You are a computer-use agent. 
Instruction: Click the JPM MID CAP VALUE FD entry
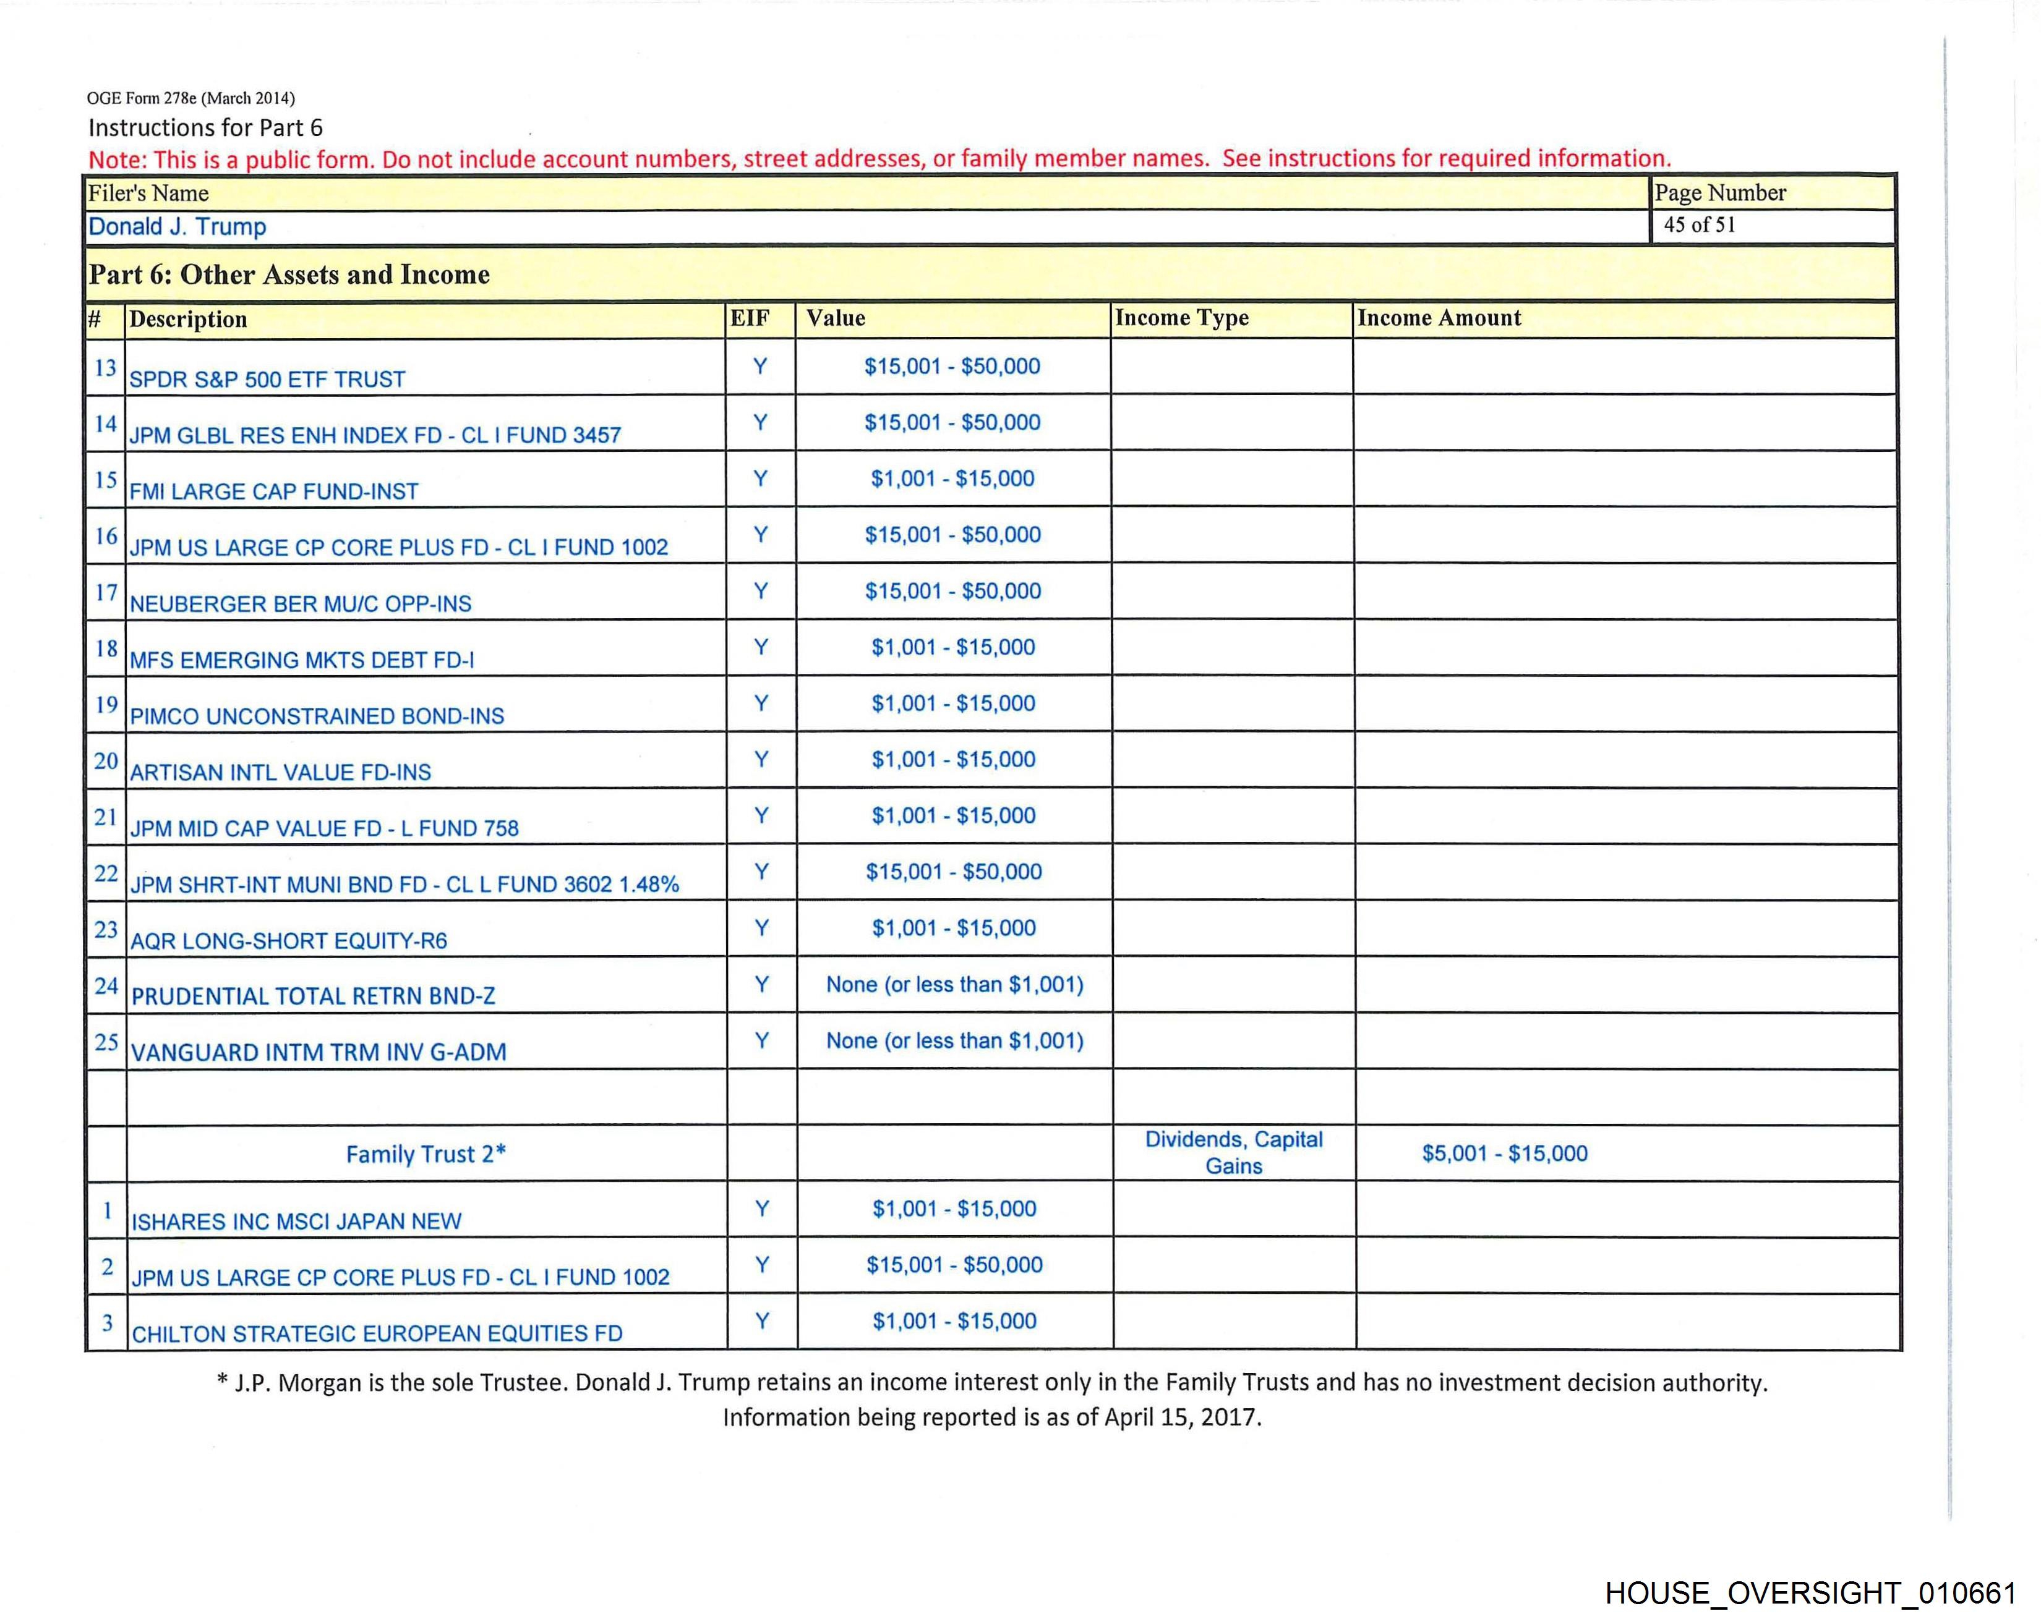323,828
